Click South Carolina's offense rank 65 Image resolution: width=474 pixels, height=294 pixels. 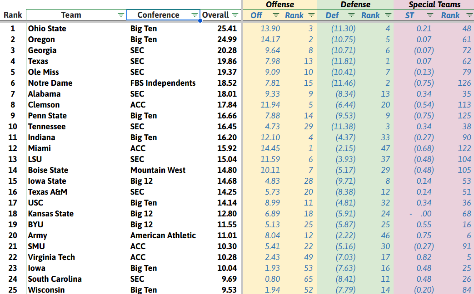coord(308,279)
